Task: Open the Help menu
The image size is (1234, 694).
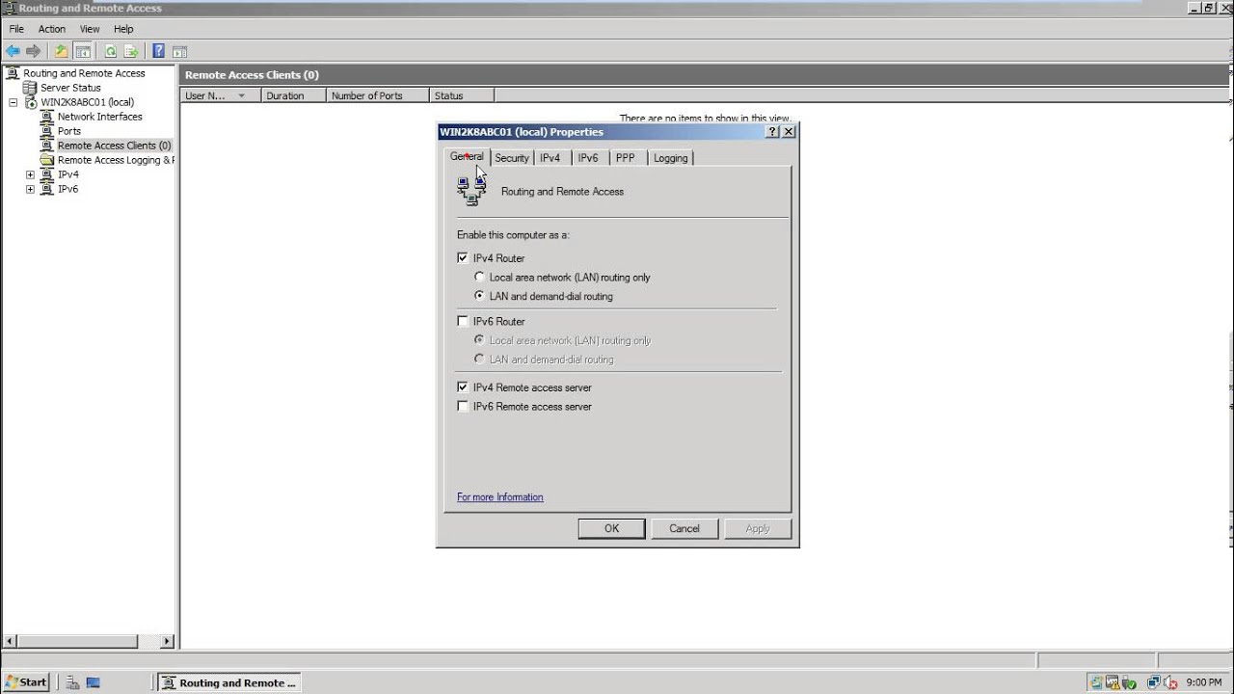Action: 123,29
